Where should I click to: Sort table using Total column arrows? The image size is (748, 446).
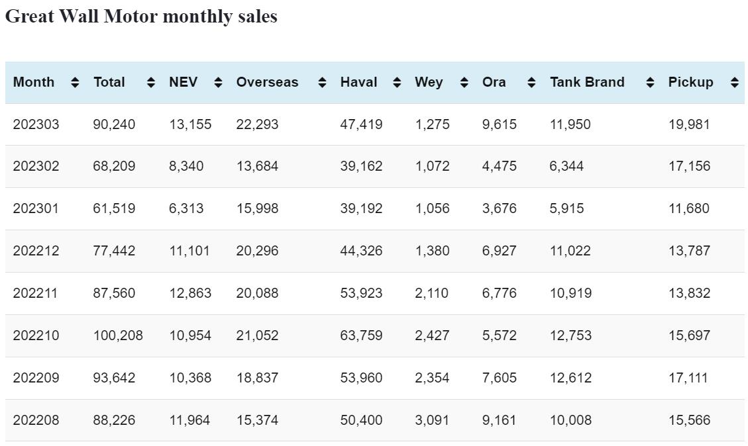point(151,83)
